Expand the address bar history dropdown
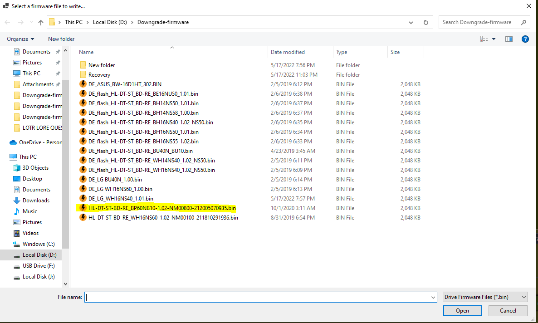538x323 pixels. pyautogui.click(x=411, y=22)
